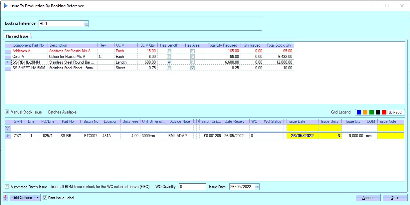Open Booking Reference lookup ellipsis button

pyautogui.click(x=86, y=24)
